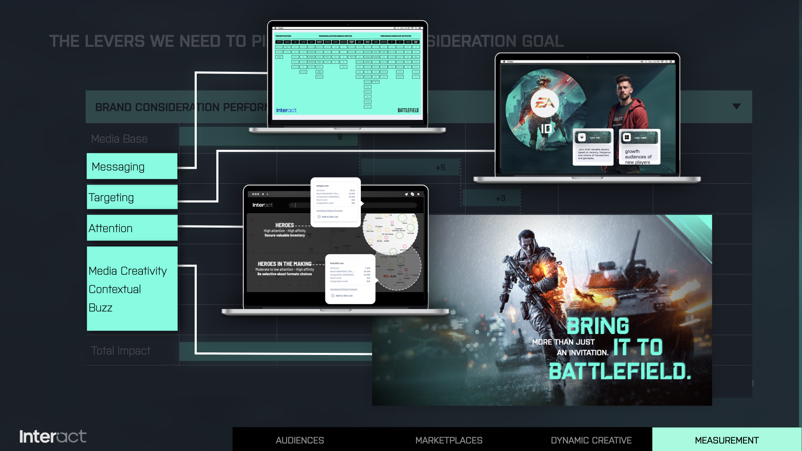This screenshot has width=802, height=451.
Task: Click the three-dots icon in Interact window toolbar
Action: (x=256, y=194)
